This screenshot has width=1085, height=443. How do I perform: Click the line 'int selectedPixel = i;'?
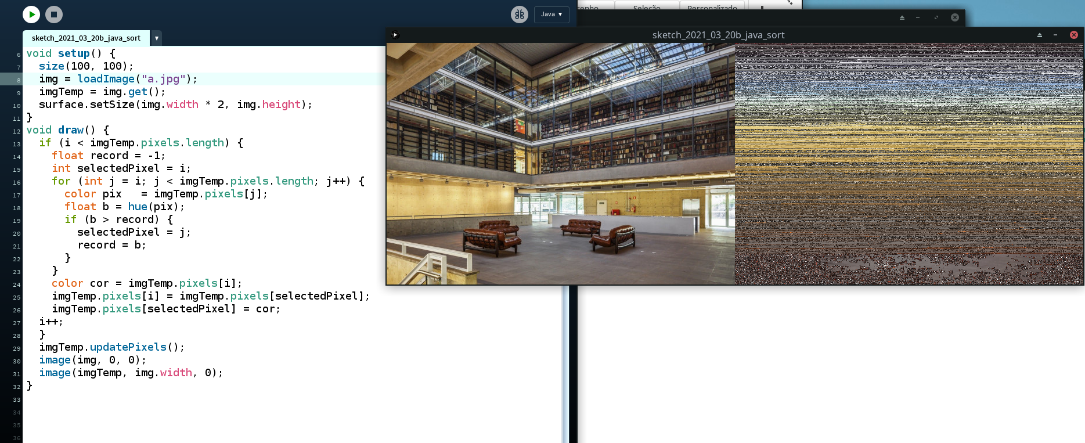(121, 168)
